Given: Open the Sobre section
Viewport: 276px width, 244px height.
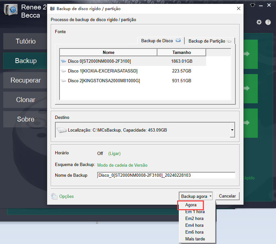Looking at the screenshot, I should 25,119.
